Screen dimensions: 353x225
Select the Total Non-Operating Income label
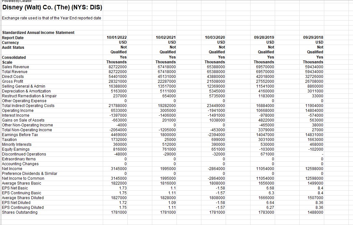27,130
